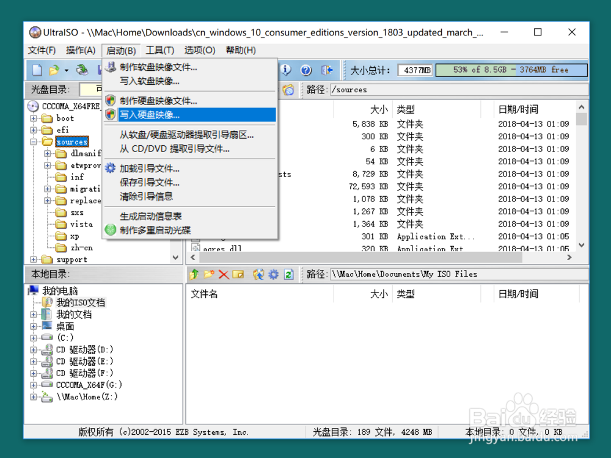Open the 选项(O) menu
This screenshot has width=611, height=458.
click(x=200, y=50)
